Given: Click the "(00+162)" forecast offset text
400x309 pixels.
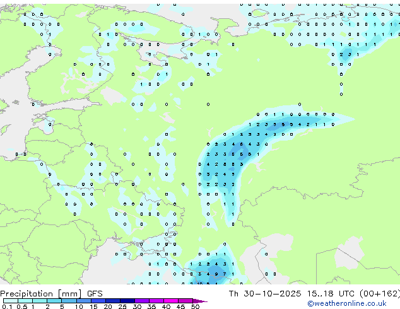Looking at the screenshot, I should tap(380, 294).
